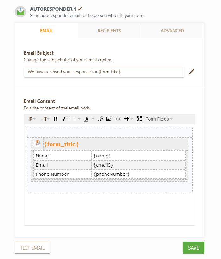
Task: Click the insert link icon
Action: point(101,119)
